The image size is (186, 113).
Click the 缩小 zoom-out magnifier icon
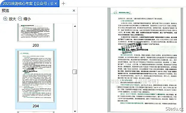click(x=20, y=19)
